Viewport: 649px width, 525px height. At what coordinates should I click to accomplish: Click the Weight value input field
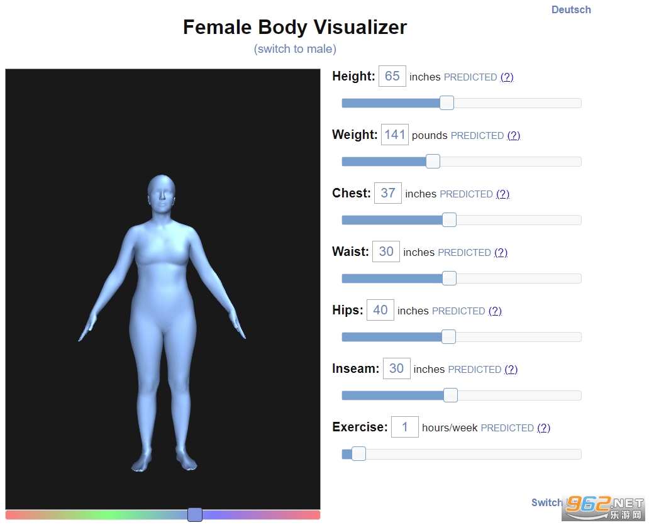point(394,135)
